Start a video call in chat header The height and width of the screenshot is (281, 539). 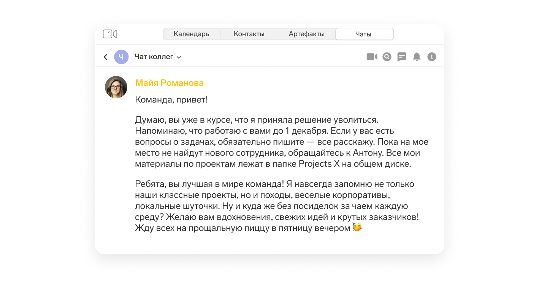coord(372,57)
